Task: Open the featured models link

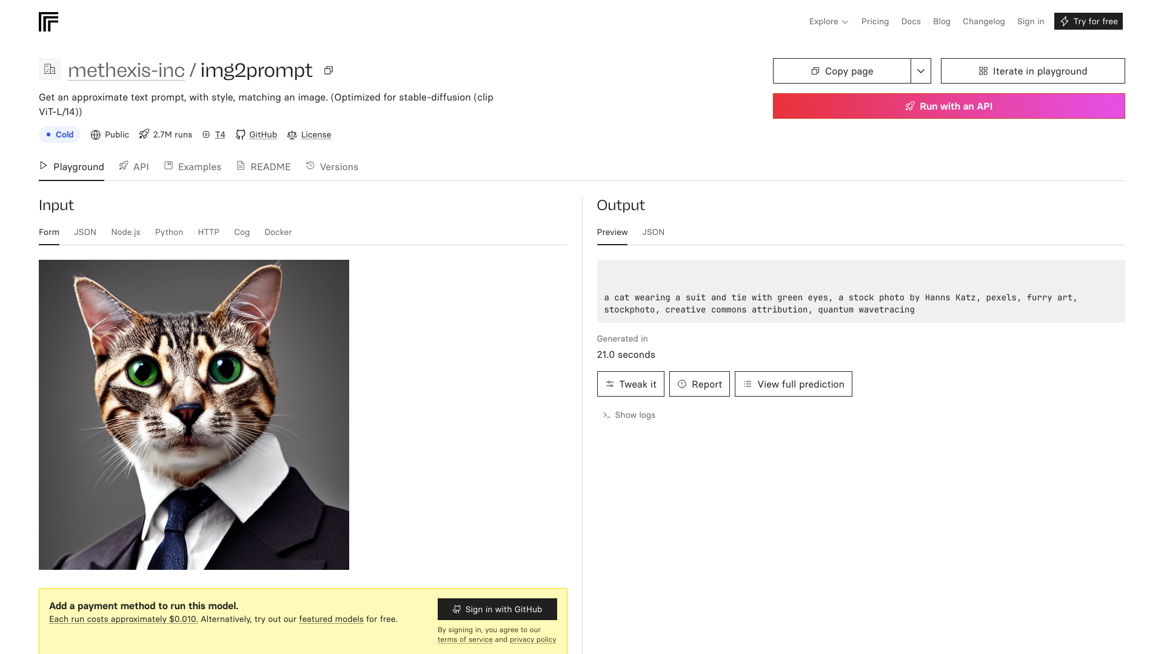Action: tap(331, 619)
